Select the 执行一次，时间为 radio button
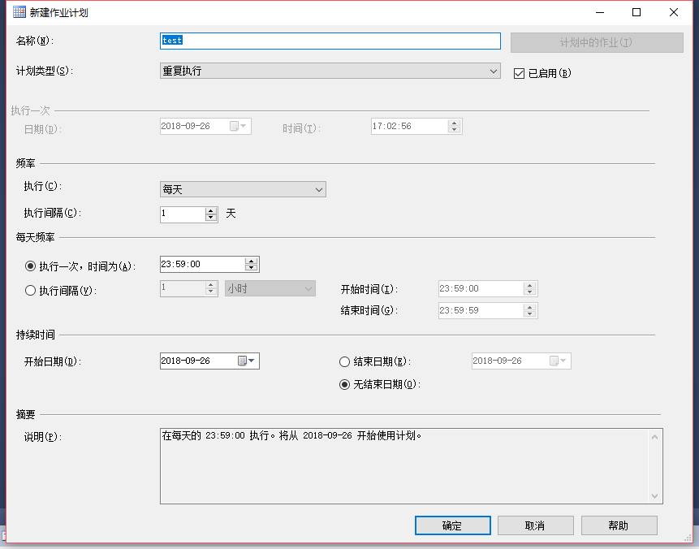 coord(30,266)
